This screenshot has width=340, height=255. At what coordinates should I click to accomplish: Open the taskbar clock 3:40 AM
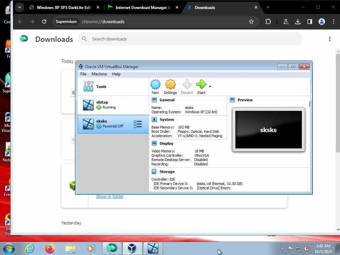click(x=323, y=249)
